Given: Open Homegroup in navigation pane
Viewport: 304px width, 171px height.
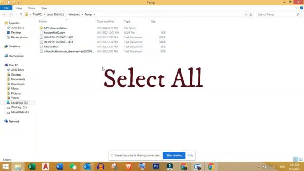Looking at the screenshot, I should [16, 56].
